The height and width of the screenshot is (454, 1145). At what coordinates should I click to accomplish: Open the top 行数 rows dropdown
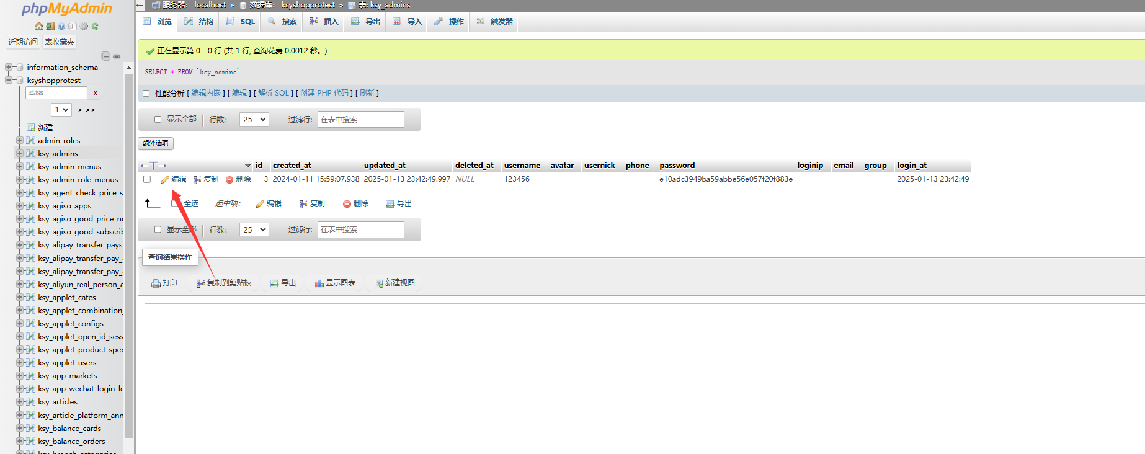point(254,119)
